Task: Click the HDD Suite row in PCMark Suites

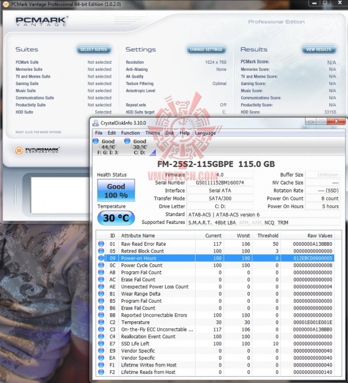Action: coord(63,112)
